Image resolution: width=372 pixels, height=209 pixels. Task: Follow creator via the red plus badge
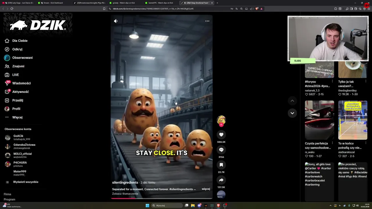click(x=221, y=125)
